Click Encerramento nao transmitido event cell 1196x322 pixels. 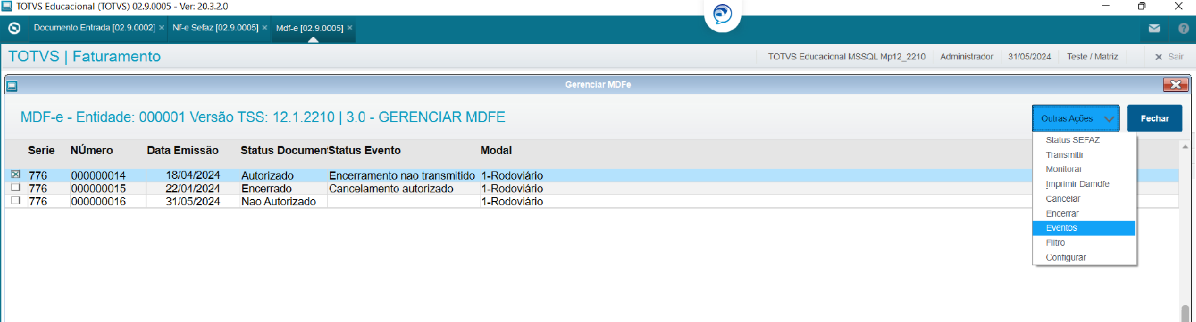pyautogui.click(x=402, y=176)
